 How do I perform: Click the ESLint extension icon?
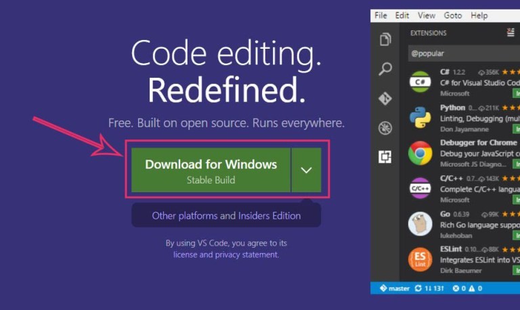pos(420,259)
